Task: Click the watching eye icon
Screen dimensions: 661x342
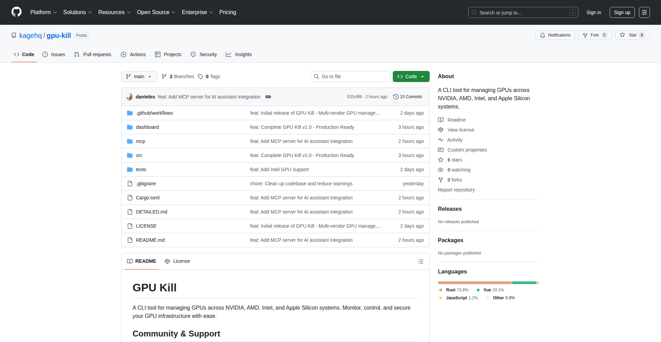Action: click(x=441, y=170)
